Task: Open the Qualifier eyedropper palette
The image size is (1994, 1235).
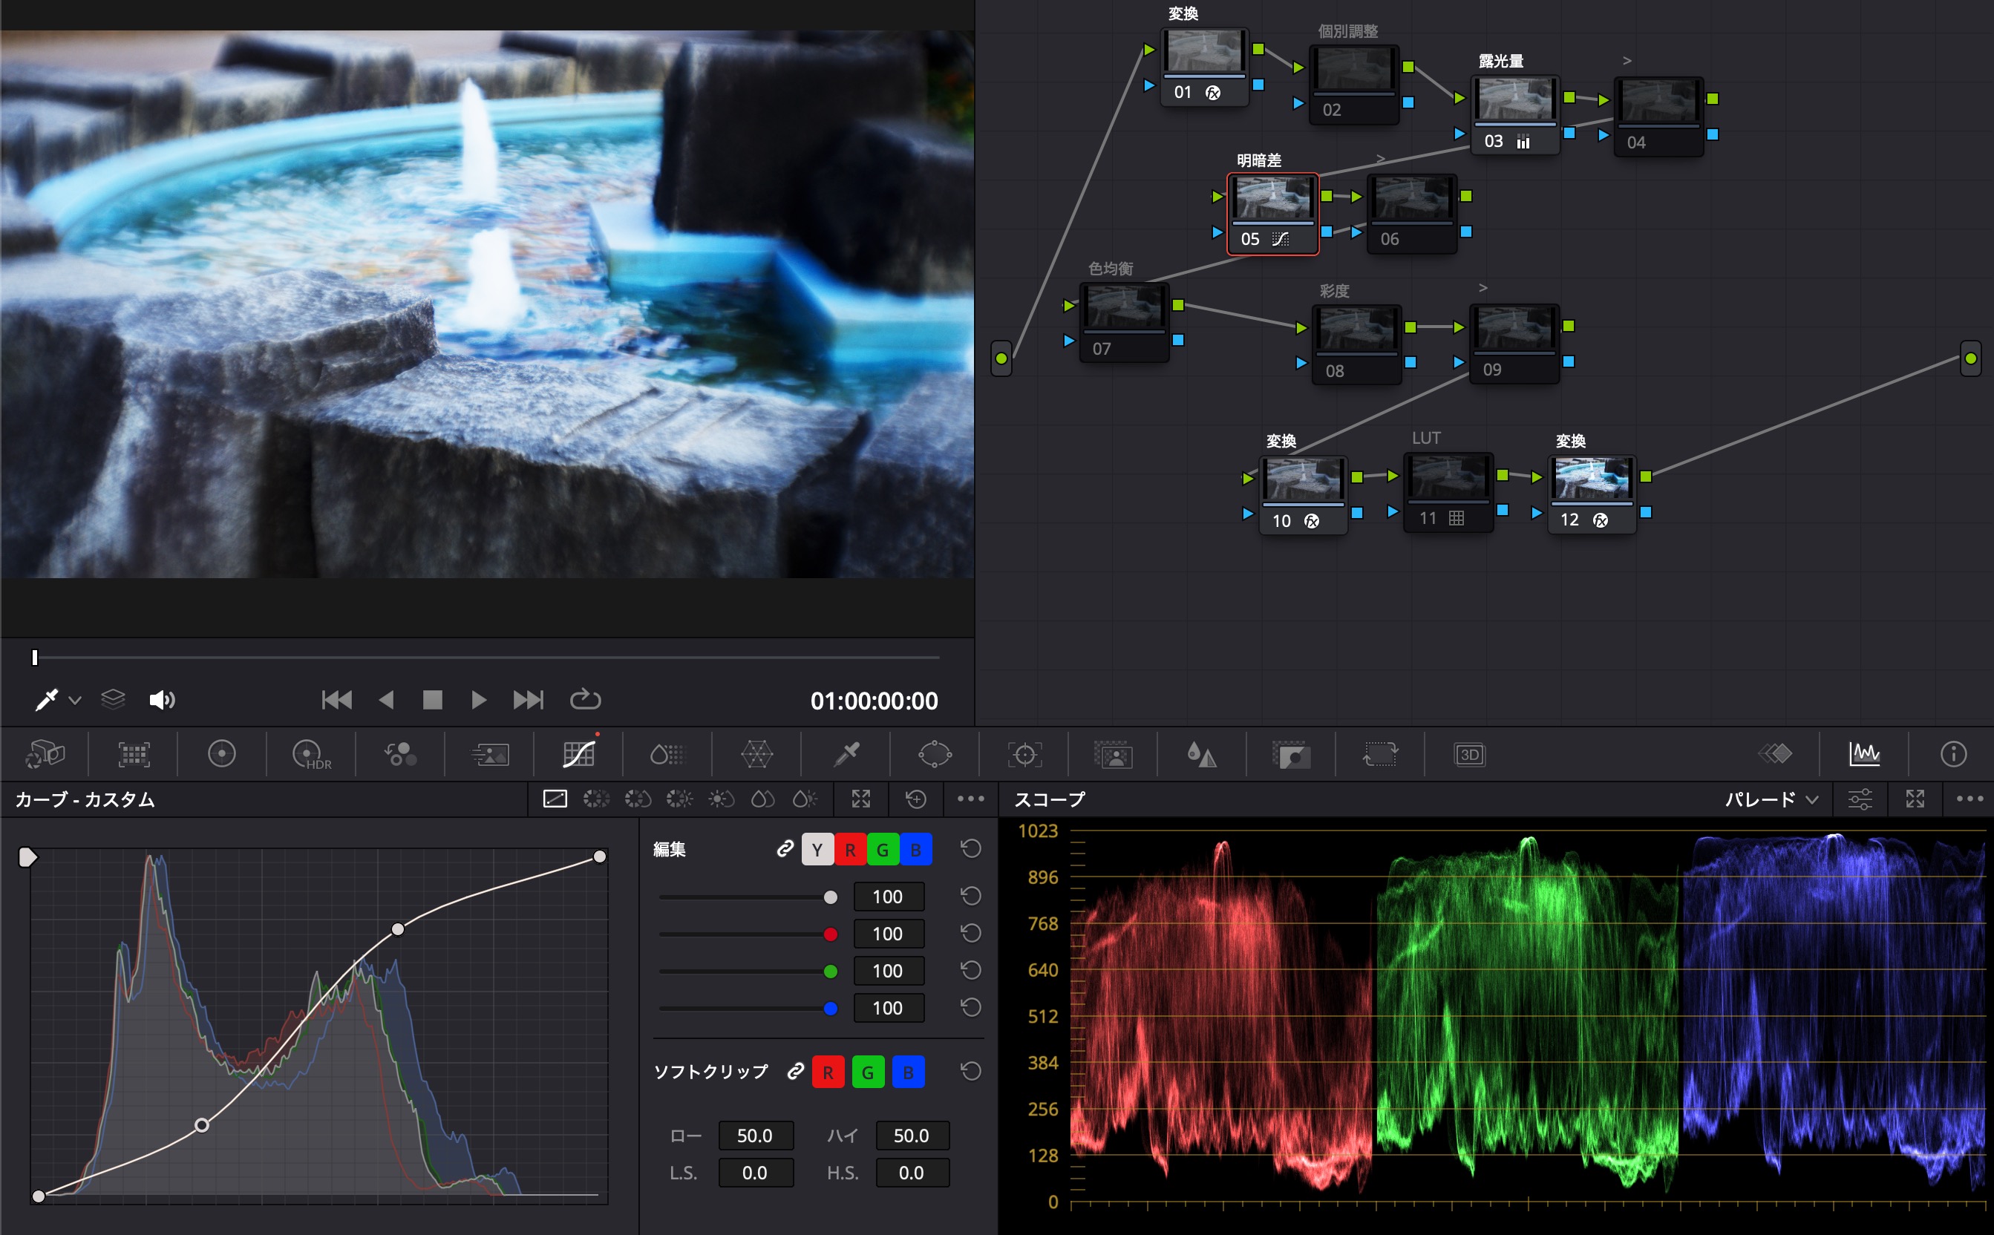Action: tap(846, 754)
